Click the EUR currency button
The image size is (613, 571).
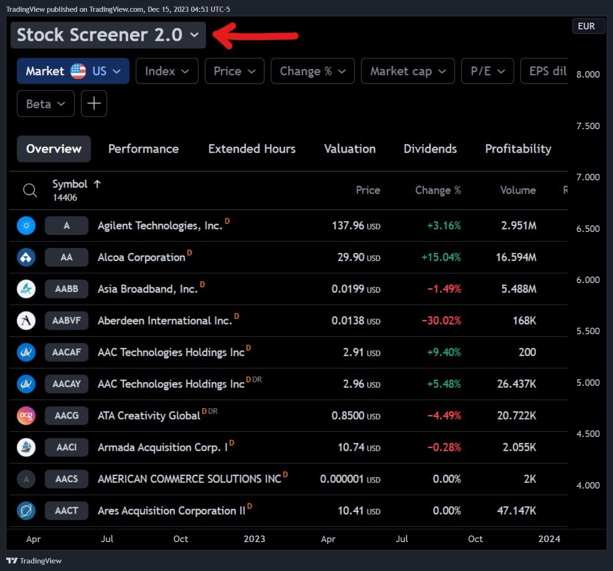pyautogui.click(x=589, y=26)
